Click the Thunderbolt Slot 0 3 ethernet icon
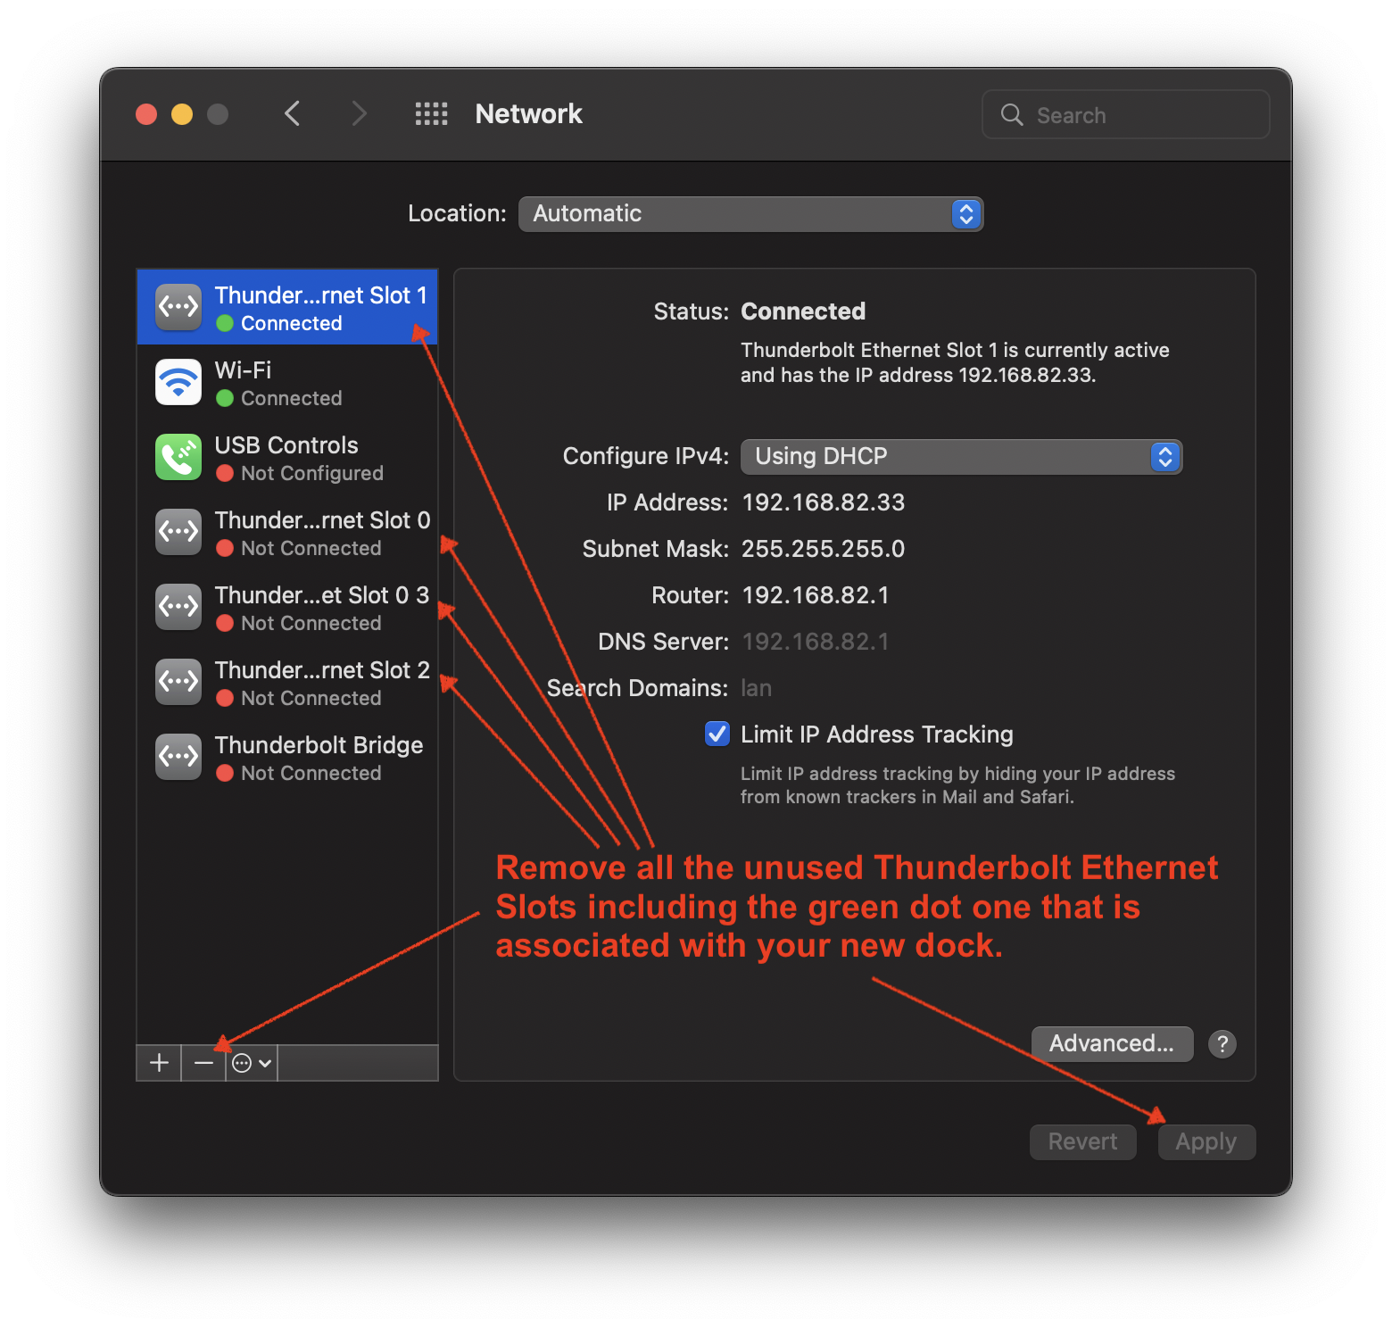This screenshot has height=1328, width=1392. coord(178,607)
